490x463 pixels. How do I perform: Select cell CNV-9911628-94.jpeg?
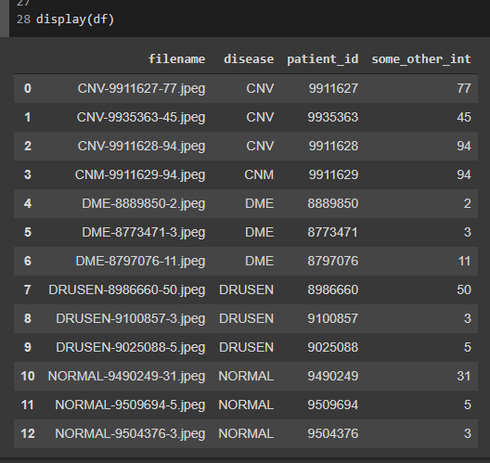tap(142, 147)
